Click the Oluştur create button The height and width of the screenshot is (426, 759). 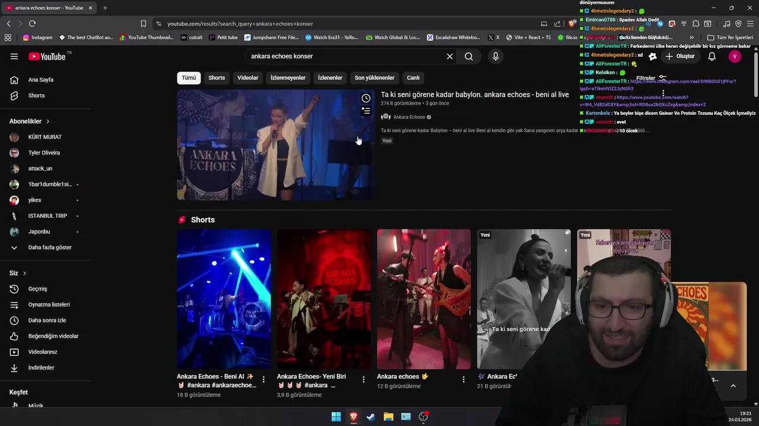tap(680, 56)
